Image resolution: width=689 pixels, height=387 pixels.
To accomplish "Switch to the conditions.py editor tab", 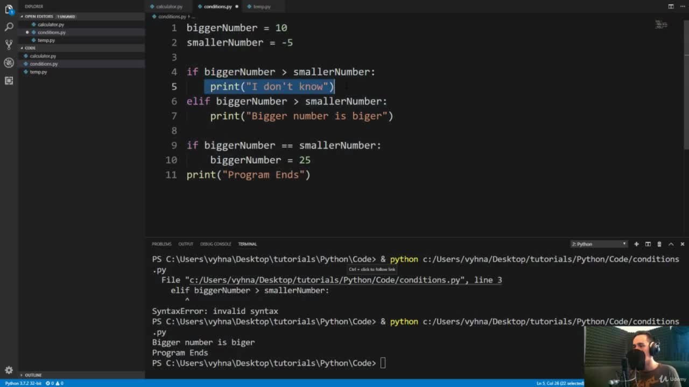I will pyautogui.click(x=217, y=6).
